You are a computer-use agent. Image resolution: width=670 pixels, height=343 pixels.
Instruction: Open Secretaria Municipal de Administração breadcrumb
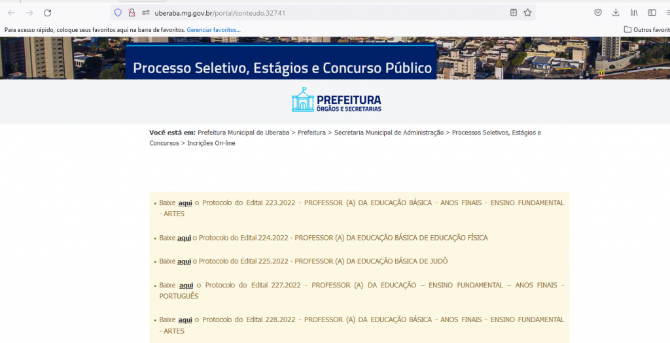pos(389,133)
